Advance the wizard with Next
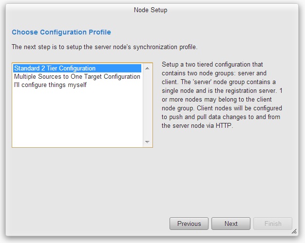This screenshot has width=305, height=243. (x=231, y=224)
